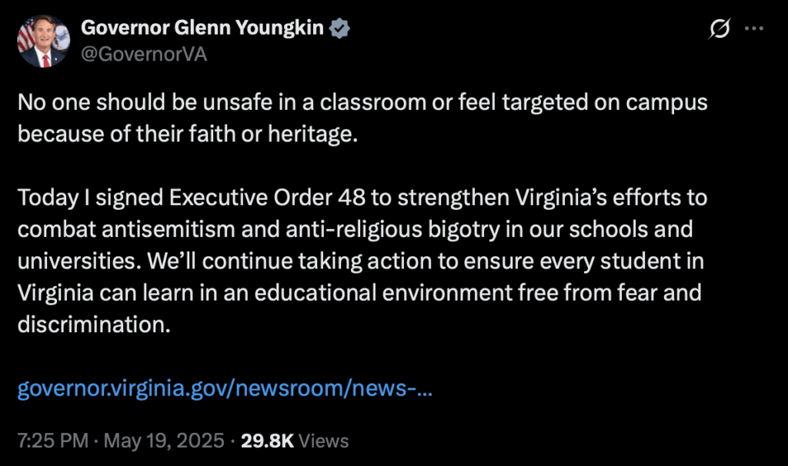Open Governor Glenn Youngkin's profile picture
788x466 pixels.
point(43,42)
